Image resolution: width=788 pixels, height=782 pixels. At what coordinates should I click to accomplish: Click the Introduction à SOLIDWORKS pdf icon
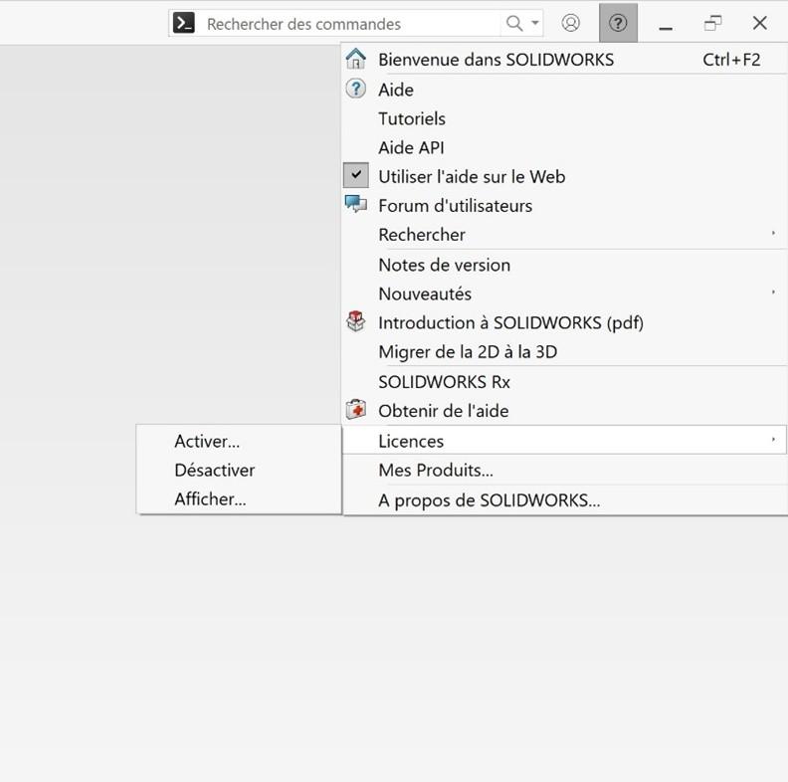pos(355,322)
